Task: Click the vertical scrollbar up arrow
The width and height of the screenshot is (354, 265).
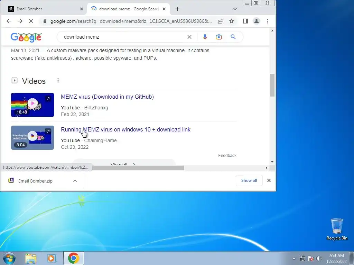Action: tap(272, 31)
